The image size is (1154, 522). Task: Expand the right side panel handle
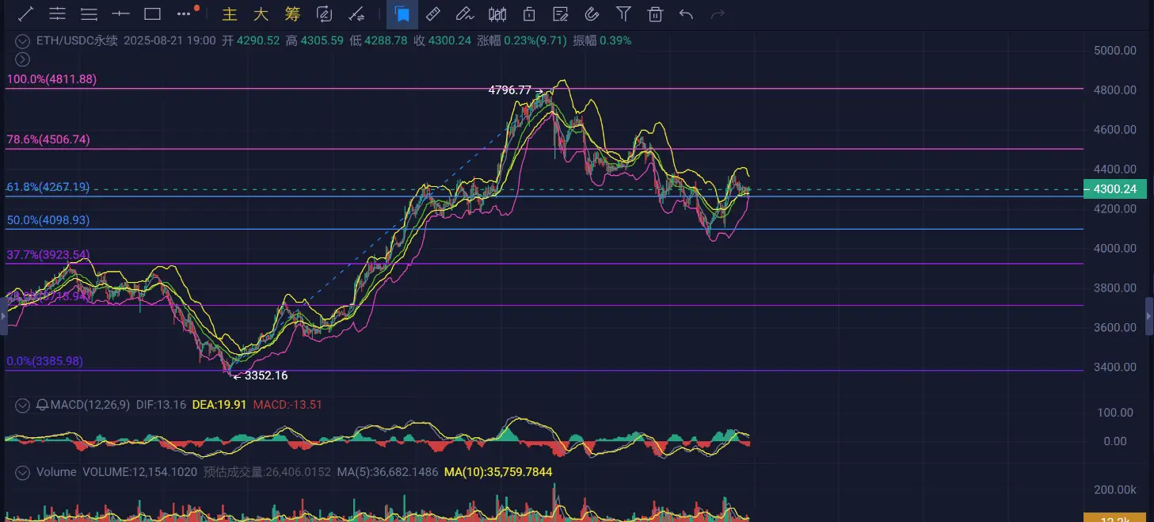[1150, 317]
